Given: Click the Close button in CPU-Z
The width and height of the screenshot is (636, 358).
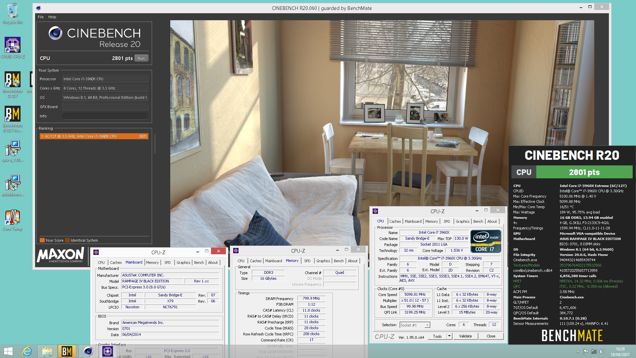Looking at the screenshot, I should tap(491, 336).
